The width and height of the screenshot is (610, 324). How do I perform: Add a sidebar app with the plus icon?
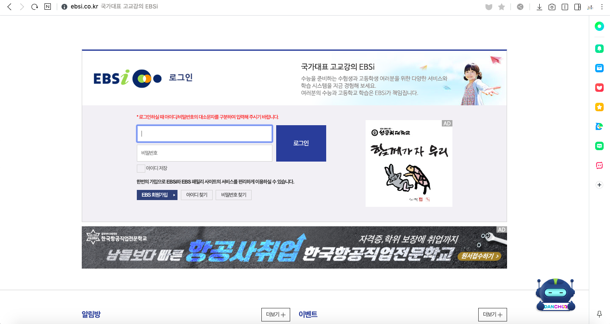pyautogui.click(x=599, y=185)
